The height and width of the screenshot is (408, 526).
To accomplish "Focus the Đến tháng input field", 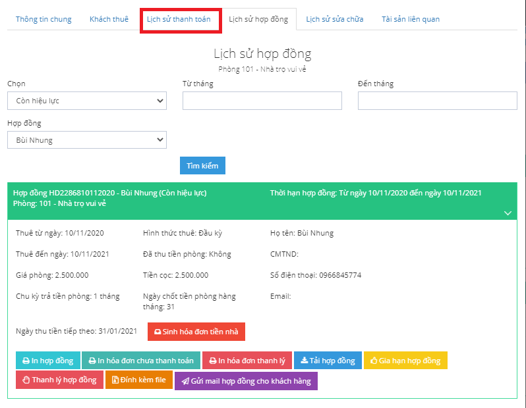I will 437,101.
